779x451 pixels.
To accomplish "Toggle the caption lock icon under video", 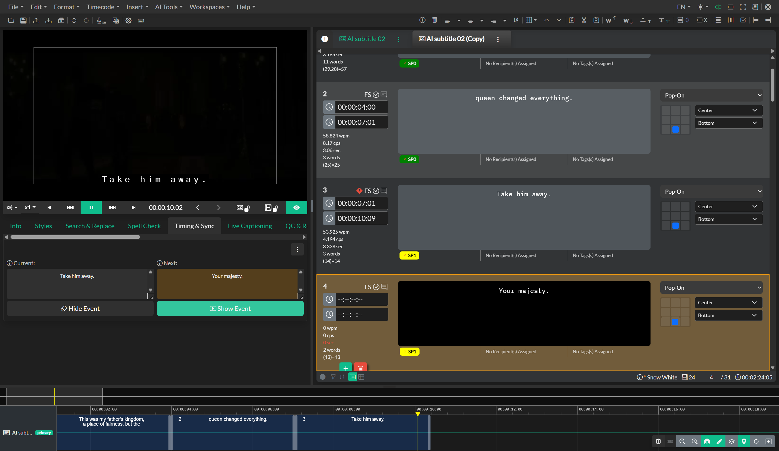I will click(x=243, y=208).
